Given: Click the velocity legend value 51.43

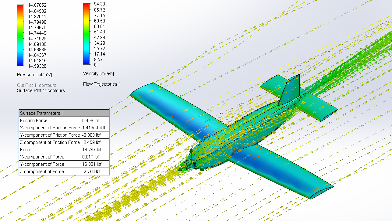Looking at the screenshot, I should tap(100, 32).
